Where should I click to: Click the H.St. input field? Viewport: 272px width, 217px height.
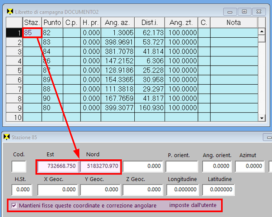(x=22, y=190)
